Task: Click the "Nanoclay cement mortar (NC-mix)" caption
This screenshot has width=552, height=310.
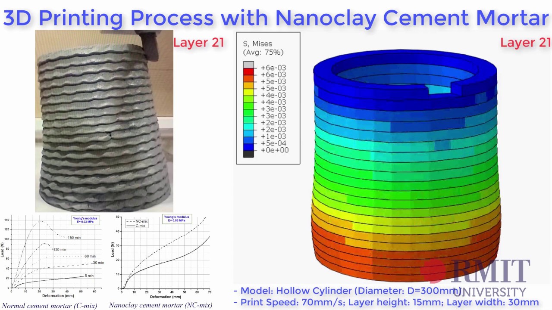Action: click(x=160, y=305)
